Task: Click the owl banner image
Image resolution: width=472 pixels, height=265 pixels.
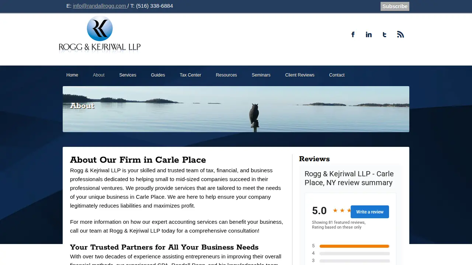Action: (236, 109)
